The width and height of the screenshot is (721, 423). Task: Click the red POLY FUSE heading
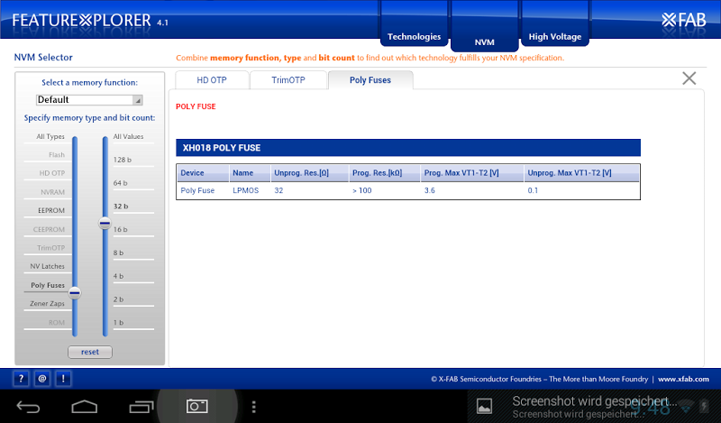[196, 106]
